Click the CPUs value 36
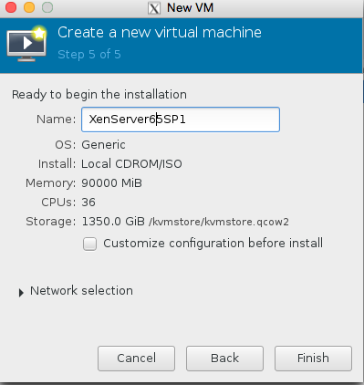Image resolution: width=364 pixels, height=385 pixels. (x=88, y=203)
